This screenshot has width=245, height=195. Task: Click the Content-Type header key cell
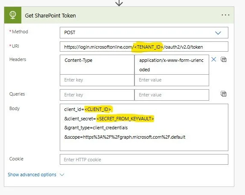(x=97, y=64)
